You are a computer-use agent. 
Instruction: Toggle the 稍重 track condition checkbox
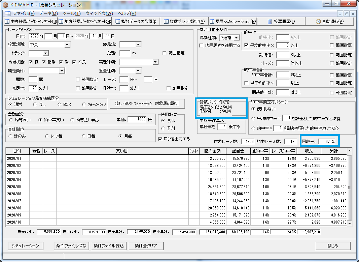pos(44,62)
